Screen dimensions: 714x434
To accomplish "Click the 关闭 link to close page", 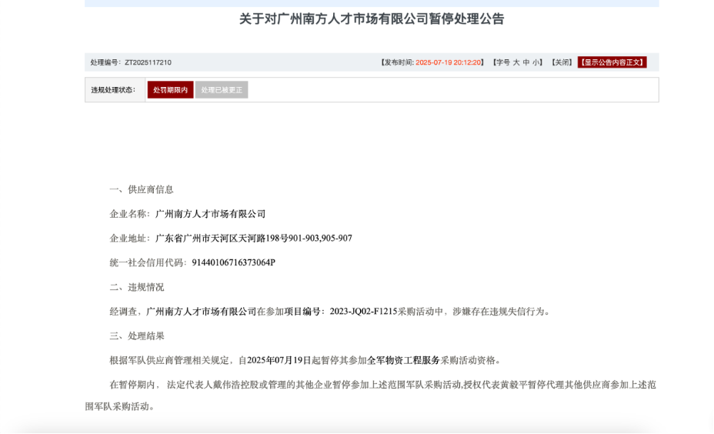I will point(562,62).
